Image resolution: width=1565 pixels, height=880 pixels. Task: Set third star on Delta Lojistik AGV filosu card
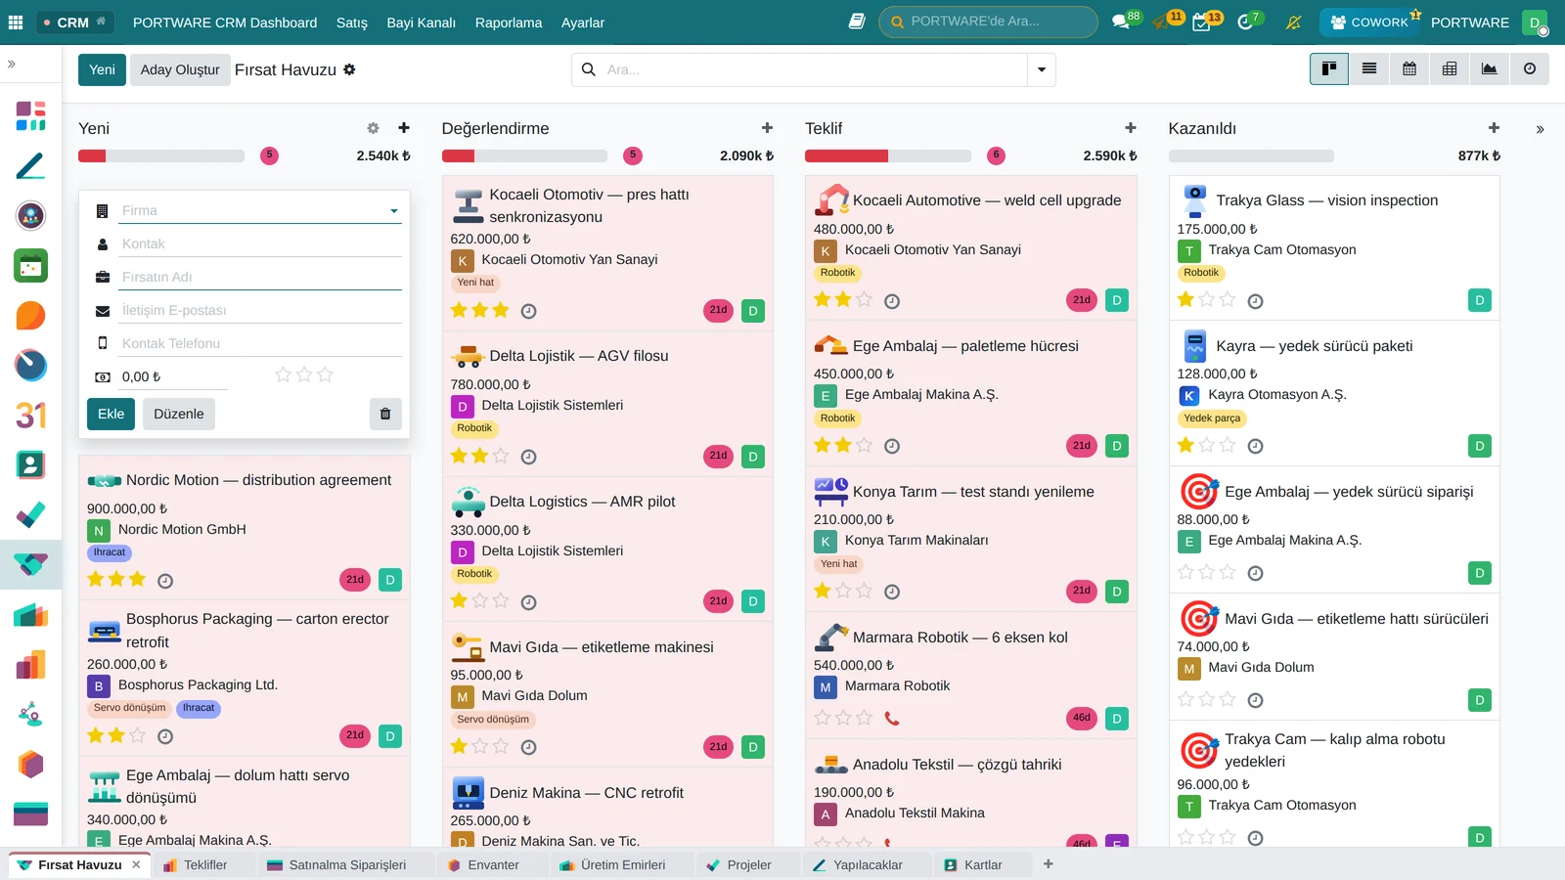tap(501, 456)
